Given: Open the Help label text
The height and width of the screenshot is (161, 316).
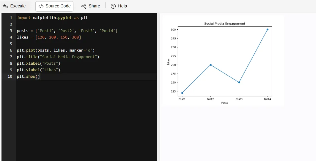Looking at the screenshot, I should pos(122,6).
